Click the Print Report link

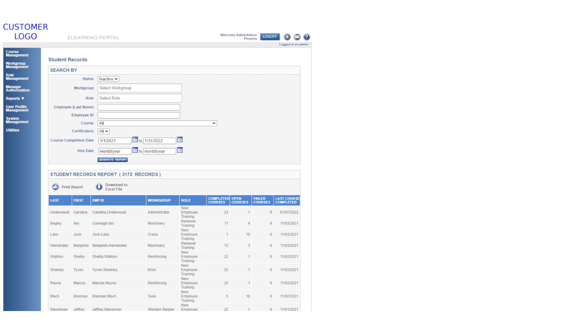[x=72, y=187]
